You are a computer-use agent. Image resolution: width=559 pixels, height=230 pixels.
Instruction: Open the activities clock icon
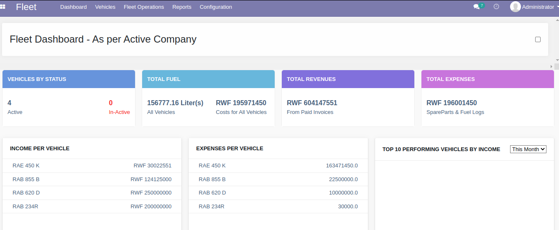pyautogui.click(x=496, y=7)
